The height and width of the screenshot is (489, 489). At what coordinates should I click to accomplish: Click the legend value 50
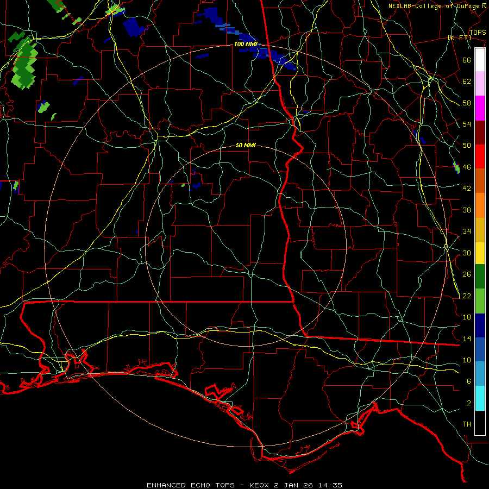click(x=467, y=146)
